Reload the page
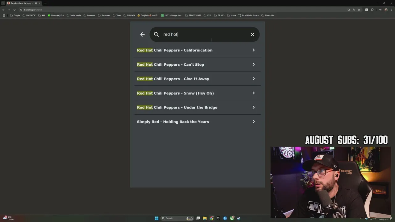Image resolution: width=395 pixels, height=222 pixels. pyautogui.click(x=14, y=10)
